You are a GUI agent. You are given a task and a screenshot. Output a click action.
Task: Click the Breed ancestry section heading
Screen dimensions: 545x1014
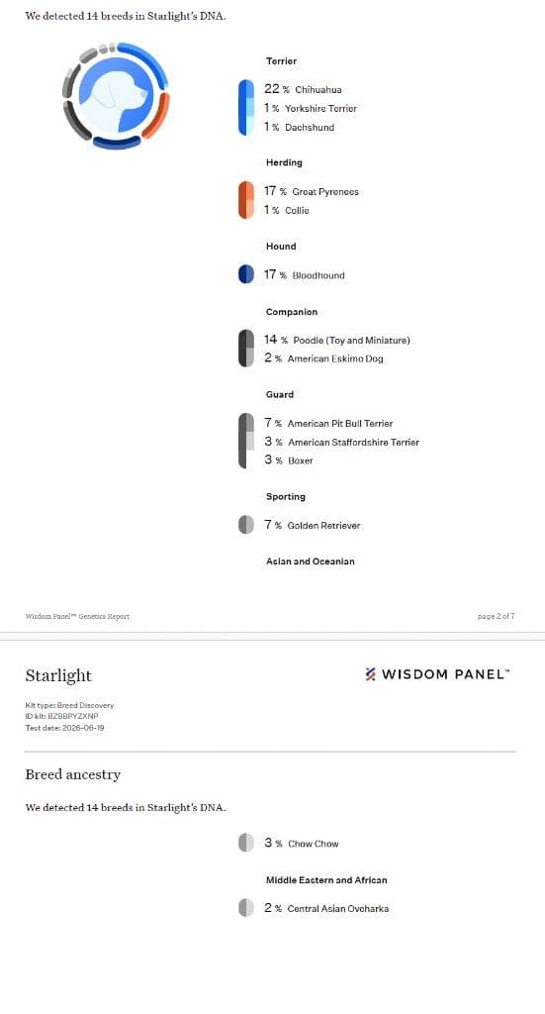pos(73,774)
